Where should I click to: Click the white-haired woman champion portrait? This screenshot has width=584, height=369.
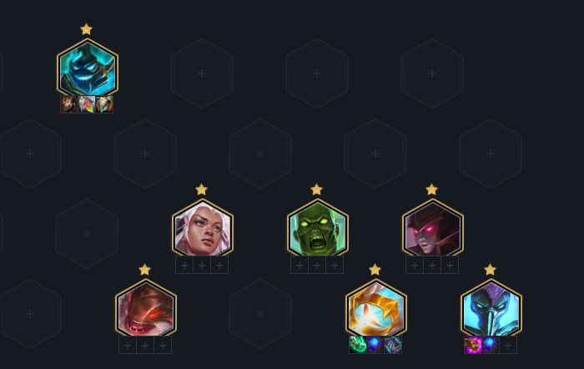203,229
